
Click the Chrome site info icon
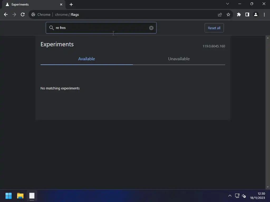[33, 15]
